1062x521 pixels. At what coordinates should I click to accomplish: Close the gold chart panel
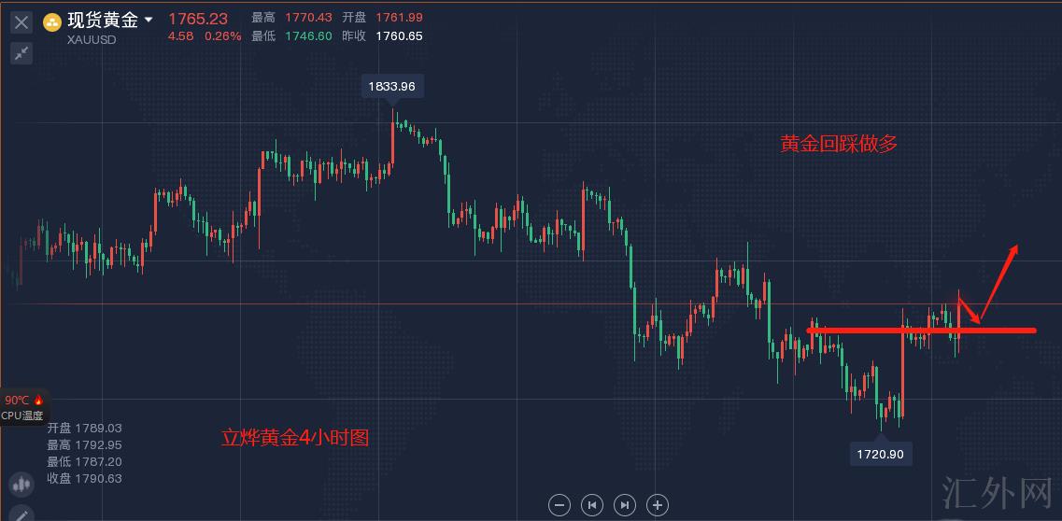click(21, 21)
